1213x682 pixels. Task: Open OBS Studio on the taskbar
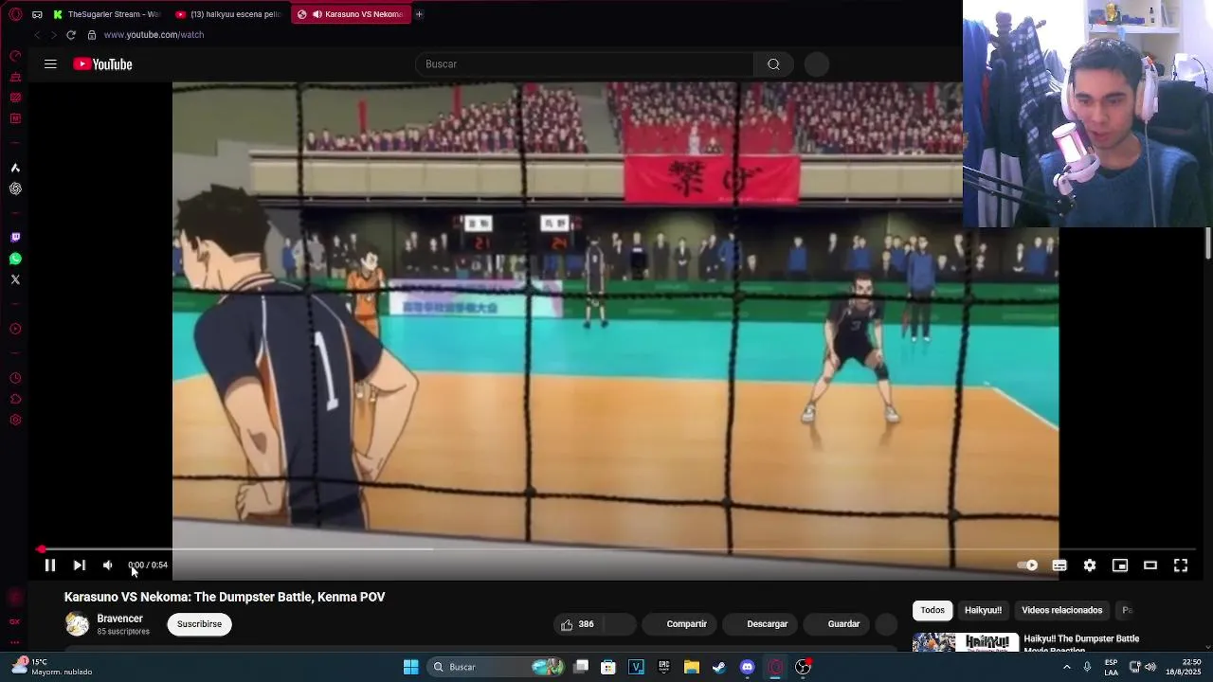(803, 668)
